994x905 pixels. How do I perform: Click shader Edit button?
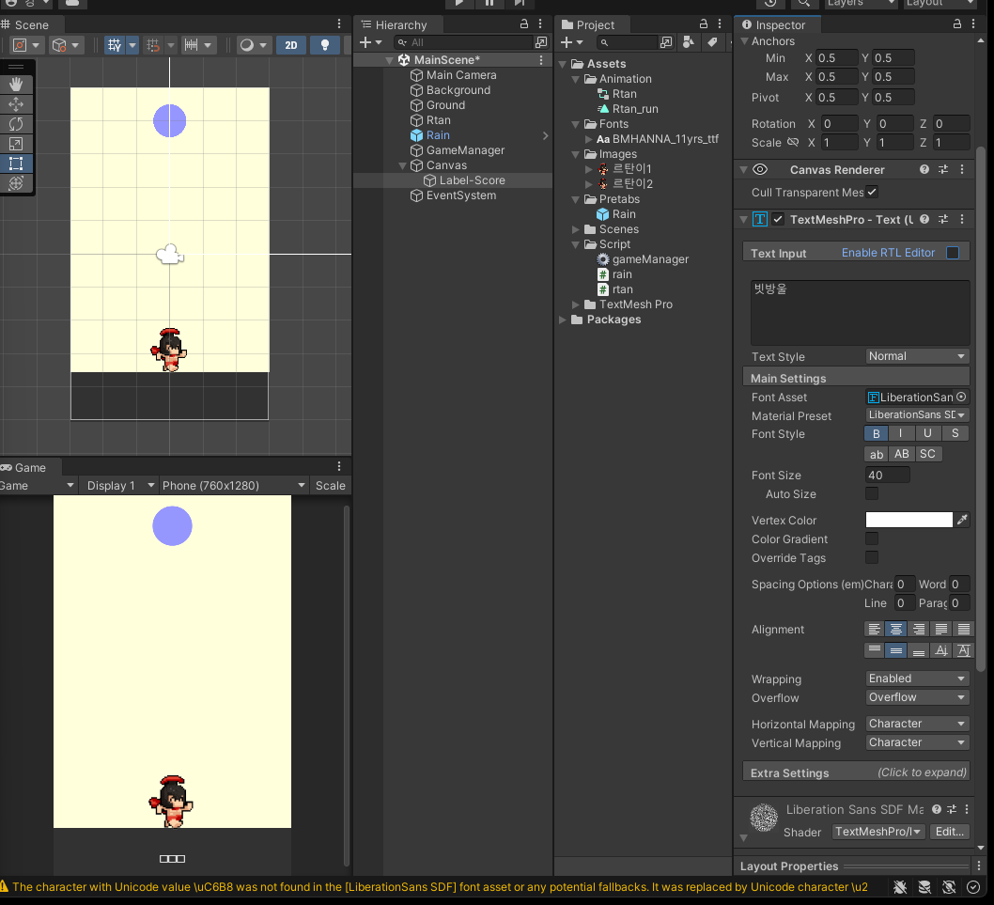click(949, 832)
